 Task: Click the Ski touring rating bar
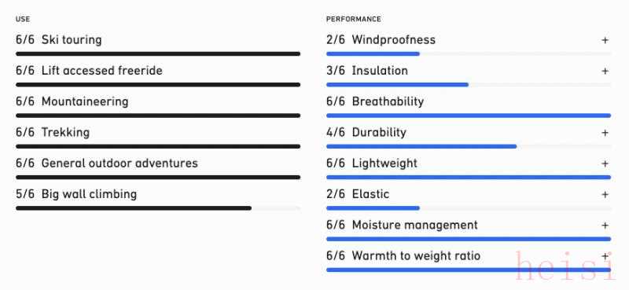tap(158, 53)
